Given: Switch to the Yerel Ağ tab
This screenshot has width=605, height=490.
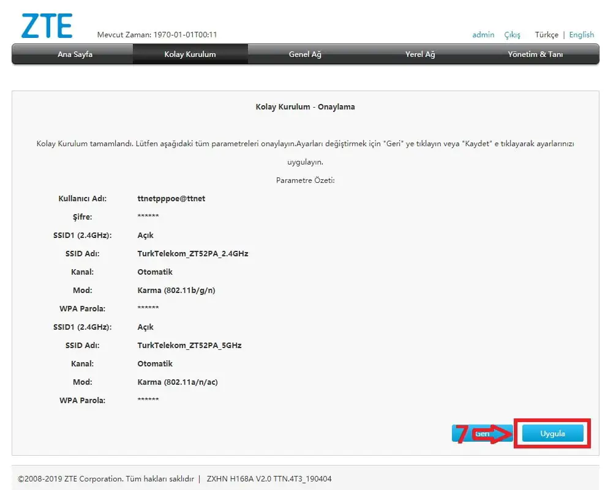Looking at the screenshot, I should pyautogui.click(x=420, y=54).
